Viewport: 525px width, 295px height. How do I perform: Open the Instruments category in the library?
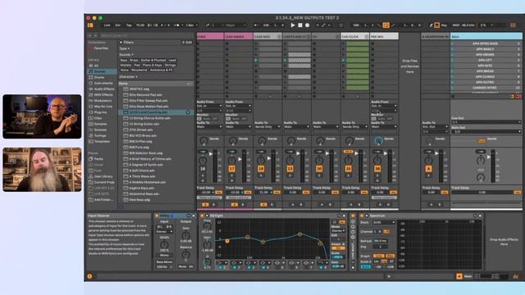pos(103,83)
